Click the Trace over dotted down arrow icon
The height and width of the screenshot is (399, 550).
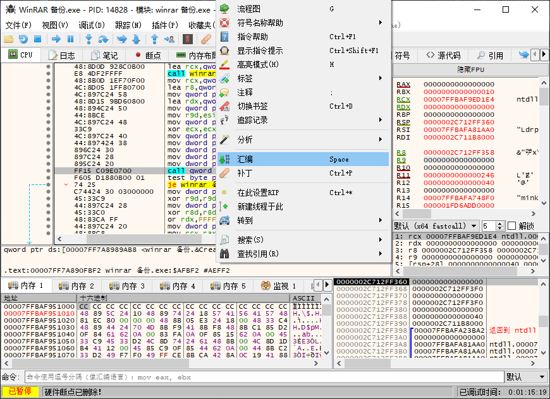(x=136, y=39)
